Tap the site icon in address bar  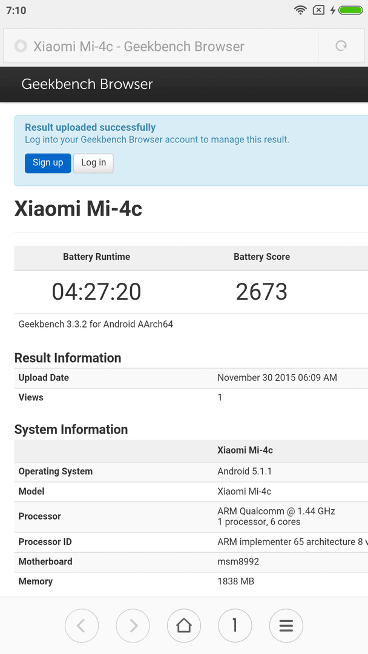tap(21, 46)
